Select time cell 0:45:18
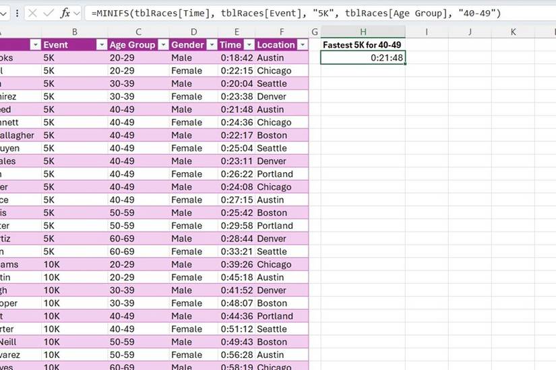The height and width of the screenshot is (370, 556). (237, 277)
